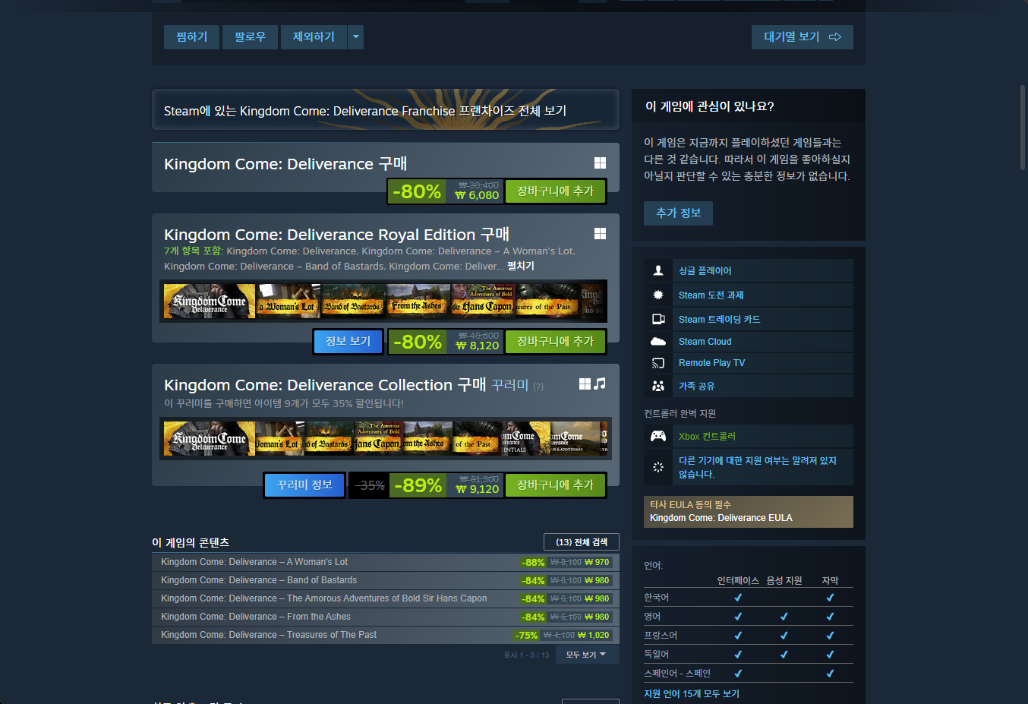Open the Band of Bastards DLC row
The height and width of the screenshot is (704, 1028).
click(x=386, y=580)
